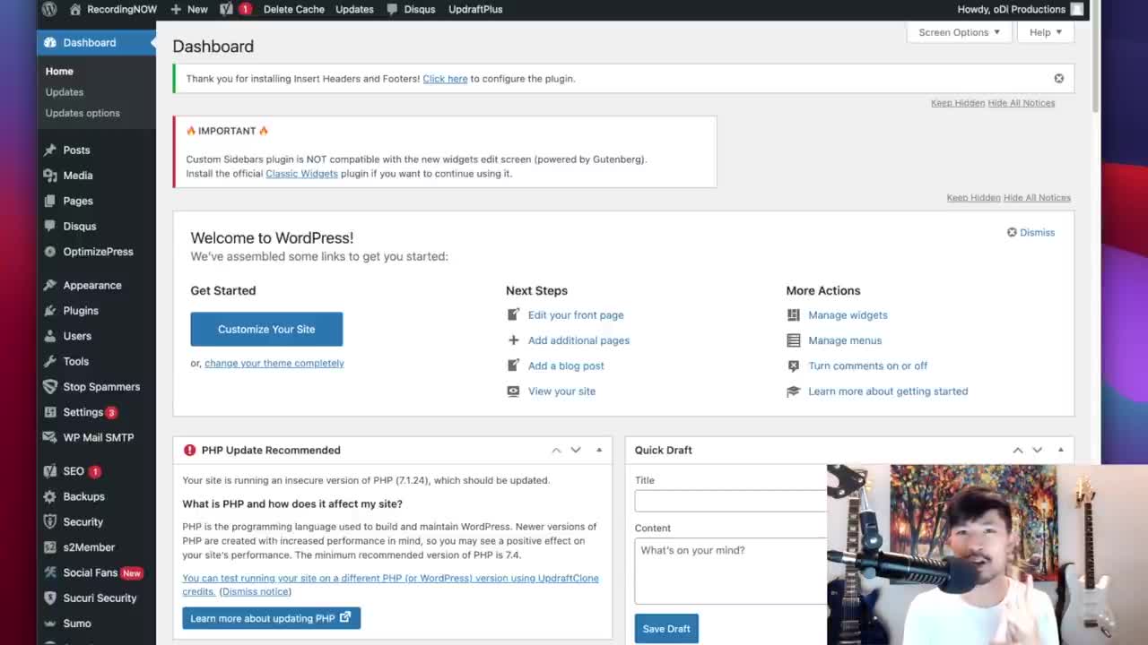Open the Manage menus link
Screen dimensions: 1148x645
(845, 340)
